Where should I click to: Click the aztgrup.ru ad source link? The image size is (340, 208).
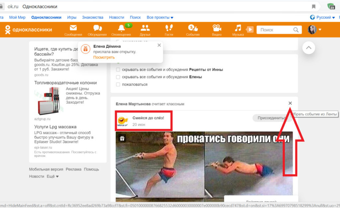point(42,119)
